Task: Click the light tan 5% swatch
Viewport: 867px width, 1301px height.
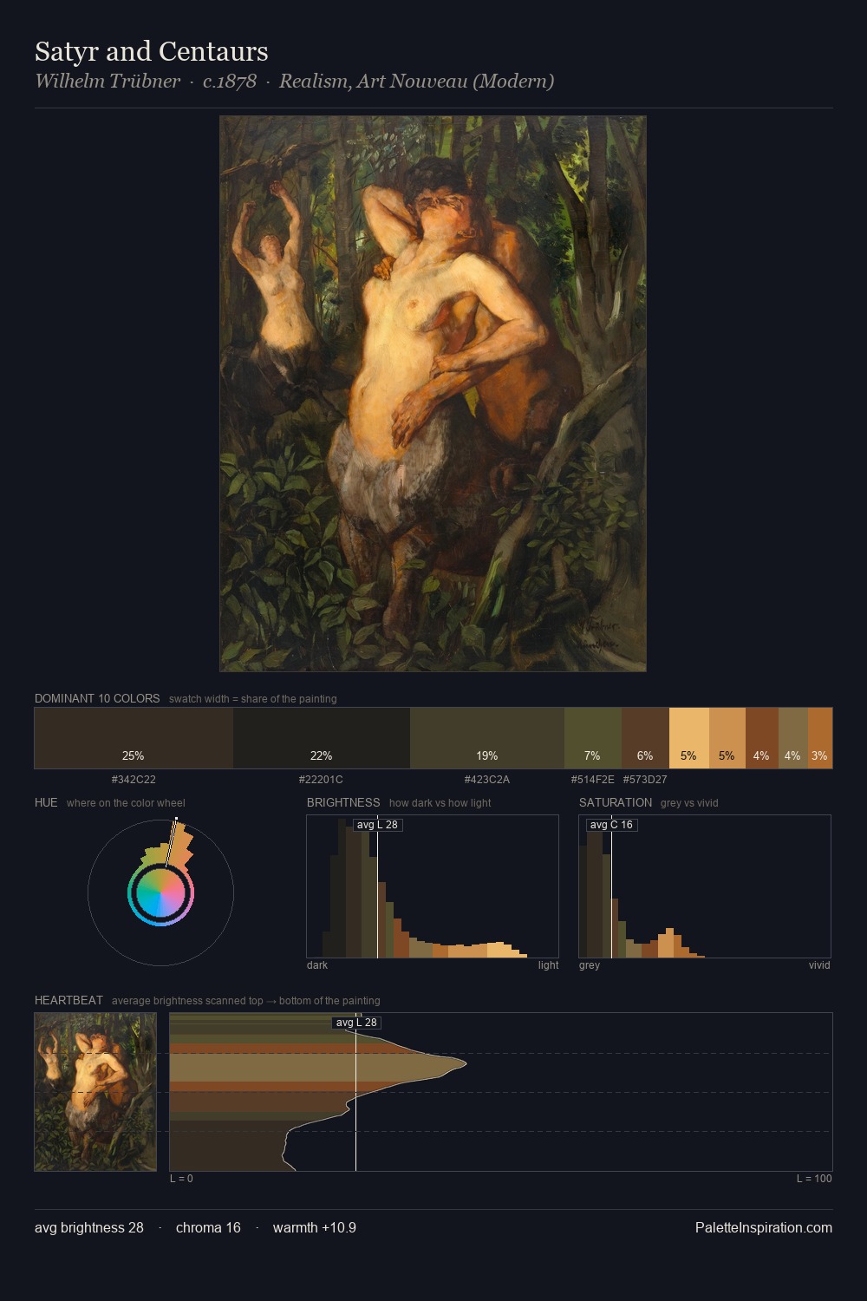Action: [689, 738]
